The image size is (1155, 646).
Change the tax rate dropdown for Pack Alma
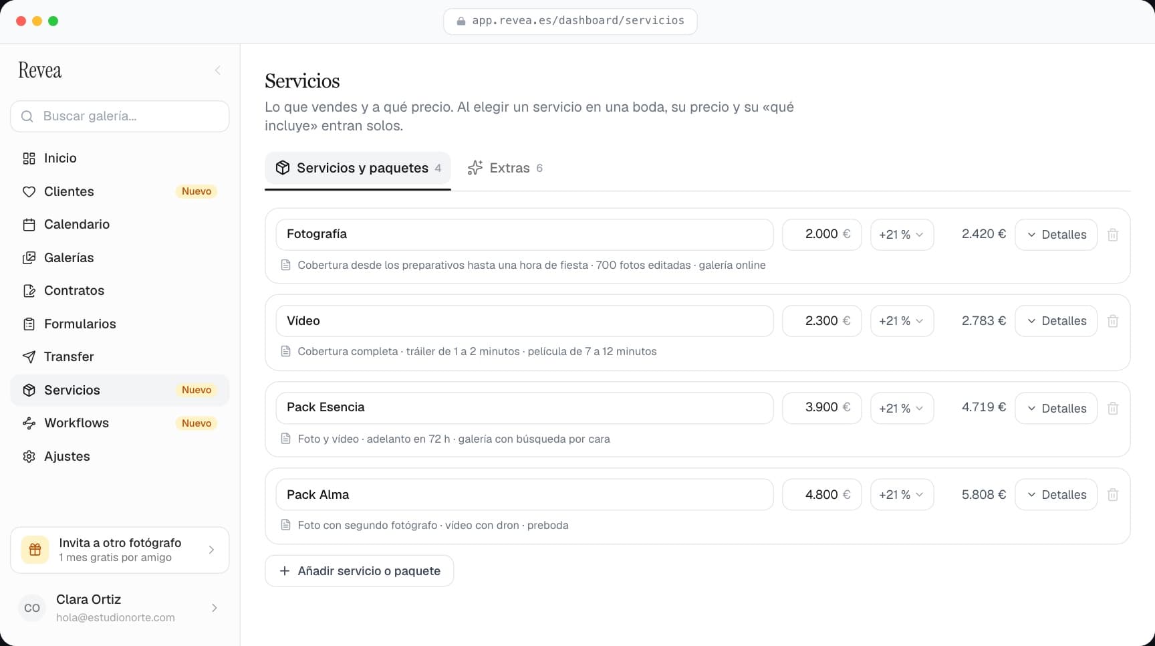pos(902,495)
